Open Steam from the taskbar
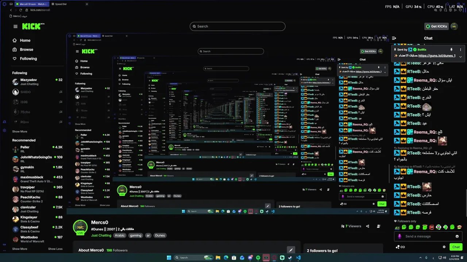The width and height of the screenshot is (467, 262). point(290,258)
